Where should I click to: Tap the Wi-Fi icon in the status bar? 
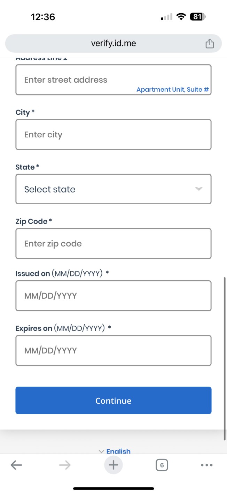[181, 16]
